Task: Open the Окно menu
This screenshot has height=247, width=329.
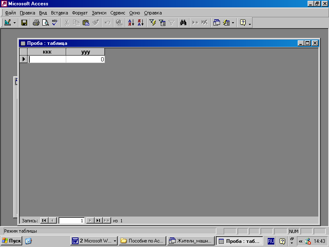Action: (x=134, y=13)
